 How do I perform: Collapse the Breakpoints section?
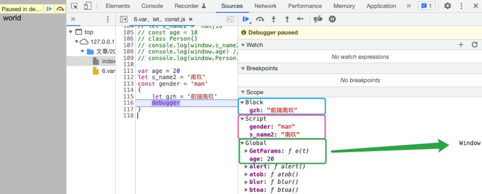243,68
